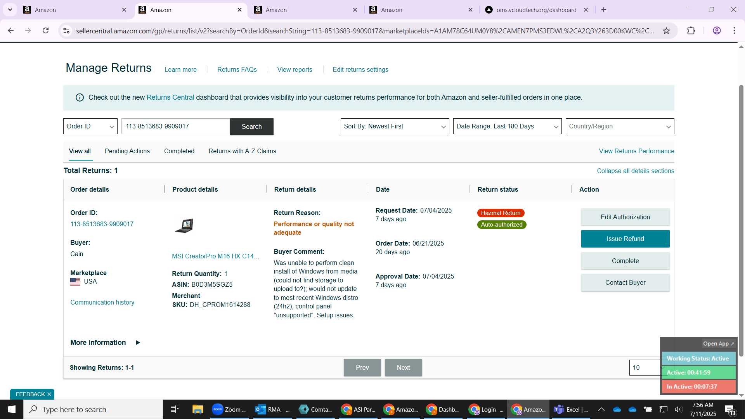Click the browser forward arrow
Image resolution: width=745 pixels, height=419 pixels.
tap(28, 31)
